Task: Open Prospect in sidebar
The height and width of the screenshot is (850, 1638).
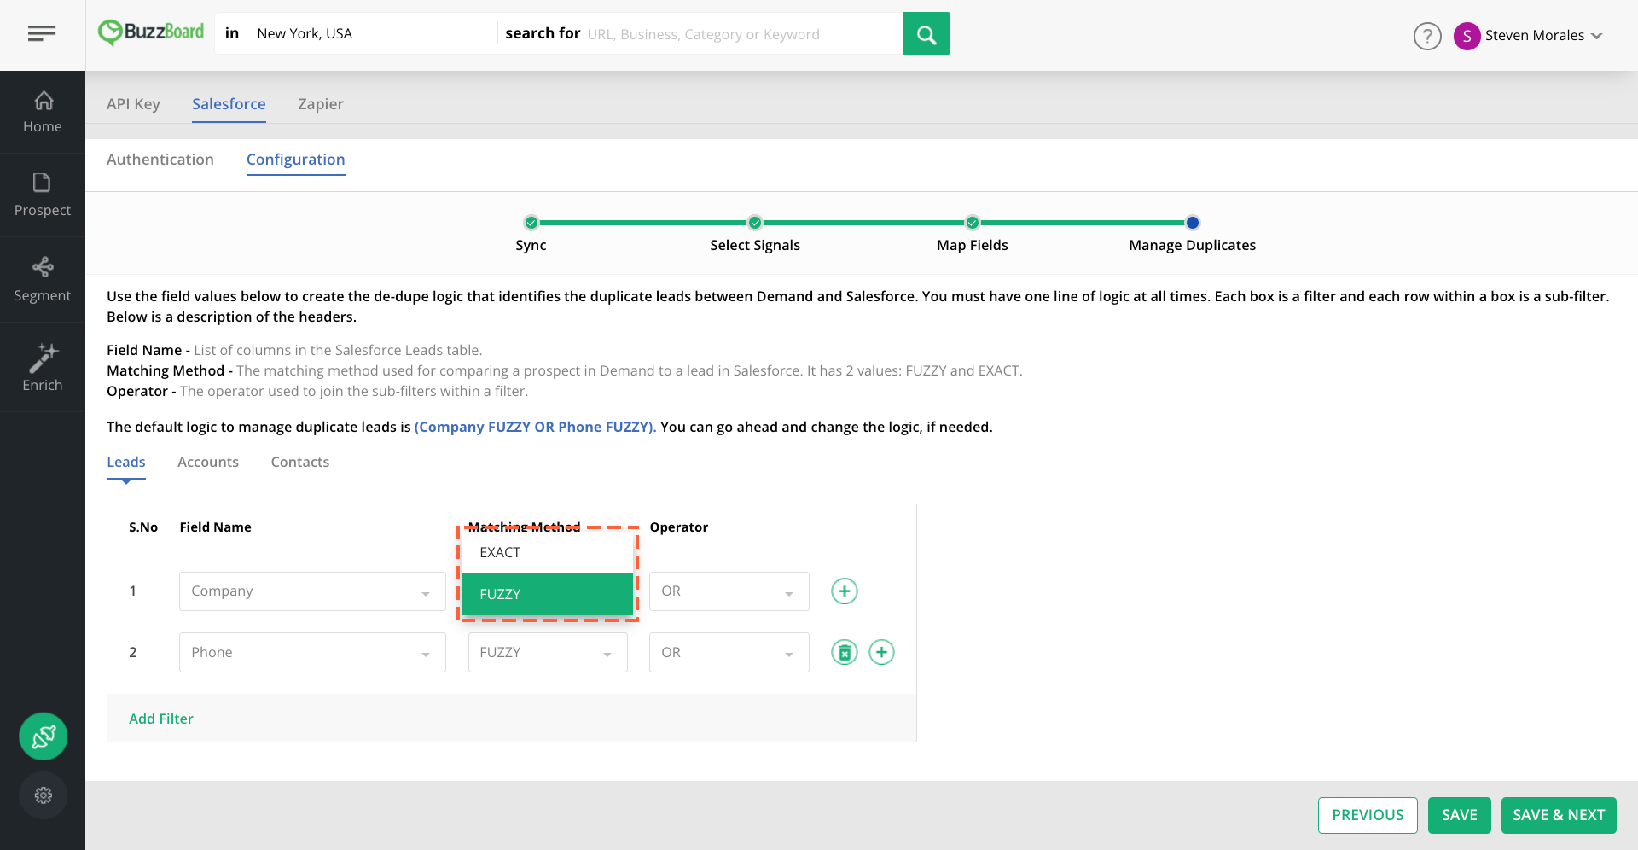Action: pos(43,195)
